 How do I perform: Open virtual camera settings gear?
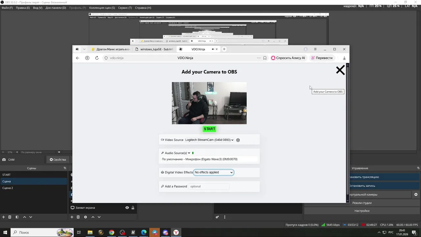coord(416,195)
